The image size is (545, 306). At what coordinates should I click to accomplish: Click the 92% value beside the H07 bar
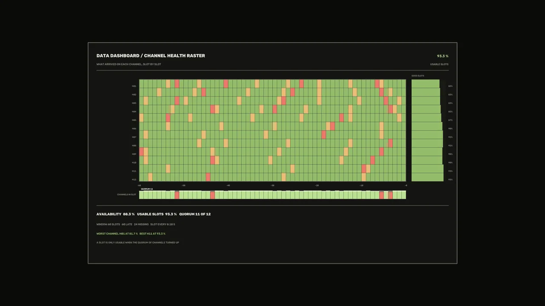[450, 137]
